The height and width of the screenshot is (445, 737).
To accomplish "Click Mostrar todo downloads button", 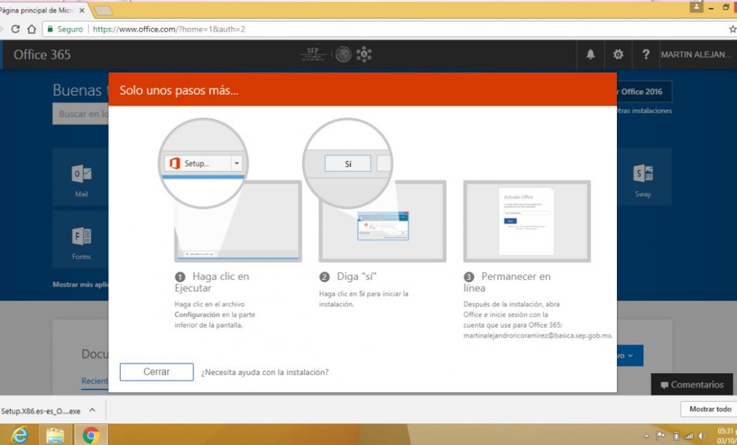I will click(710, 409).
